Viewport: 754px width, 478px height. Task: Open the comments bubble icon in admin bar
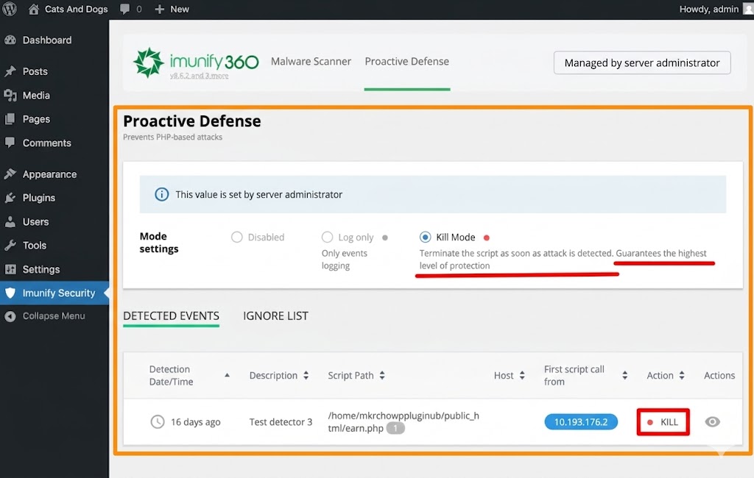click(x=124, y=9)
